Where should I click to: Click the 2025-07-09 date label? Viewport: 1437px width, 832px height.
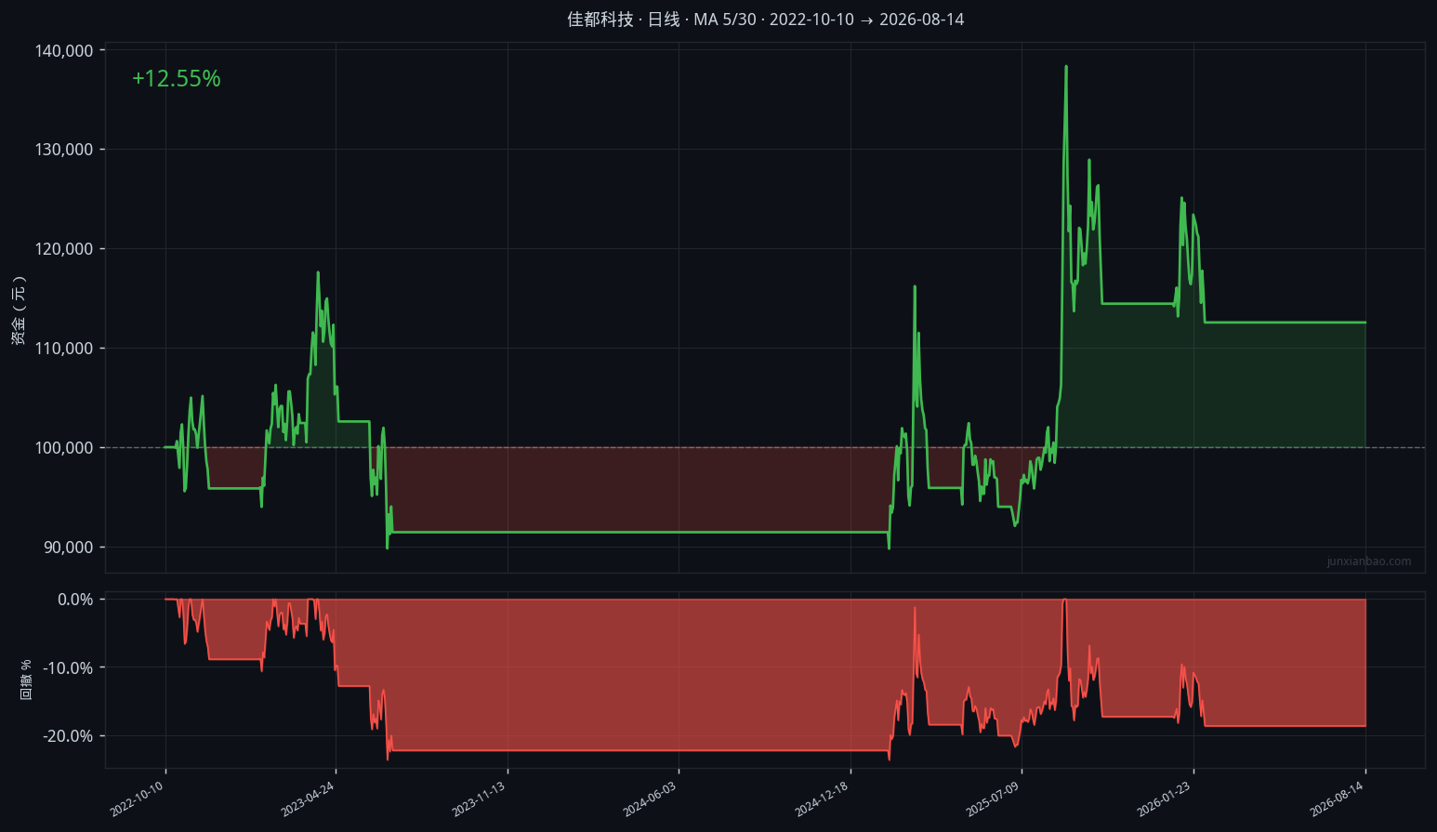[993, 799]
